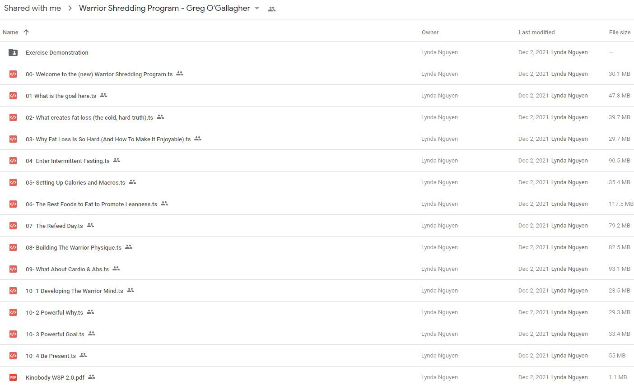Sort by Last modified column header
Image resolution: width=634 pixels, height=390 pixels.
[536, 32]
